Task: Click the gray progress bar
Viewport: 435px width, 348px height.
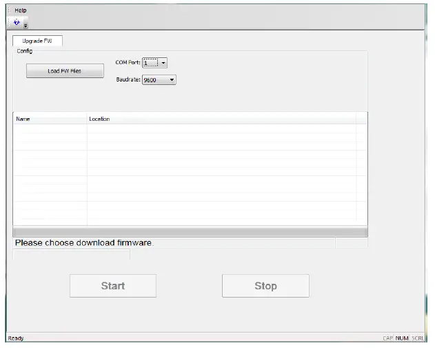Action: point(190,232)
